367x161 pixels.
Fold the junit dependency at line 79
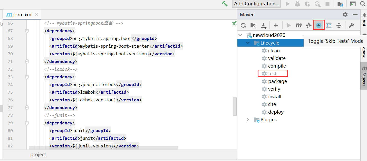[27, 123]
